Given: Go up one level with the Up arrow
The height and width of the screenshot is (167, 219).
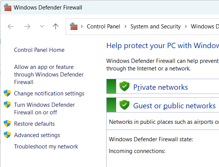Looking at the screenshot, I should pyautogui.click(x=55, y=27).
